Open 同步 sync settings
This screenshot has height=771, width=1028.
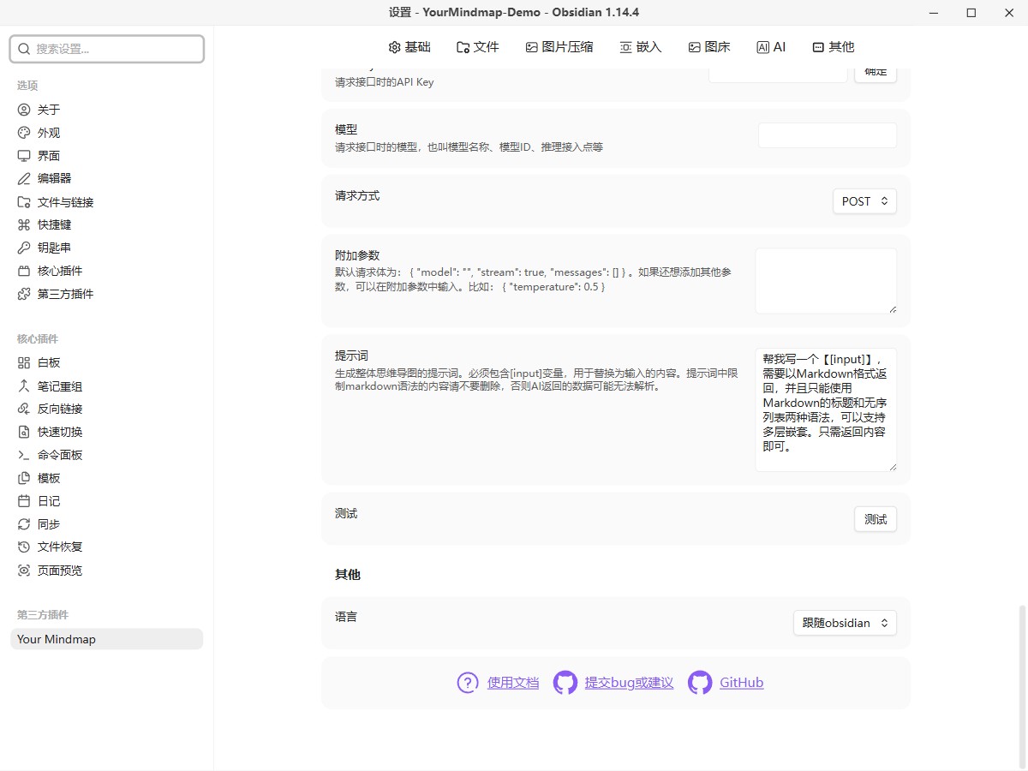pyautogui.click(x=106, y=524)
